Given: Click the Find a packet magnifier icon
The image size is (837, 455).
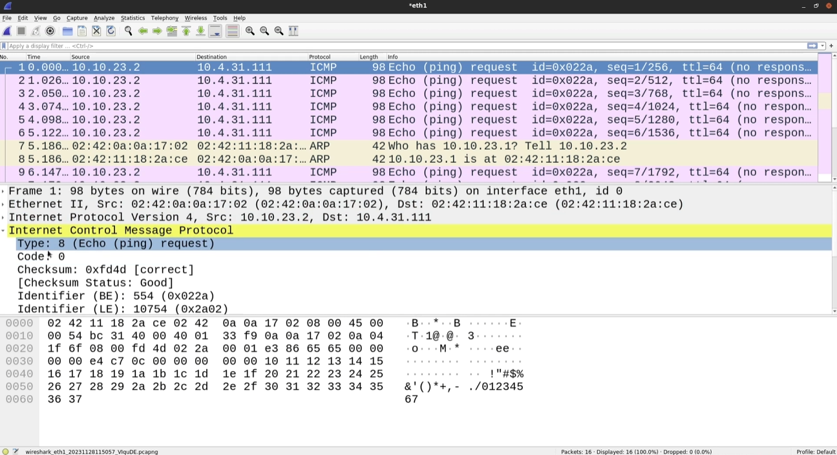Looking at the screenshot, I should (128, 31).
